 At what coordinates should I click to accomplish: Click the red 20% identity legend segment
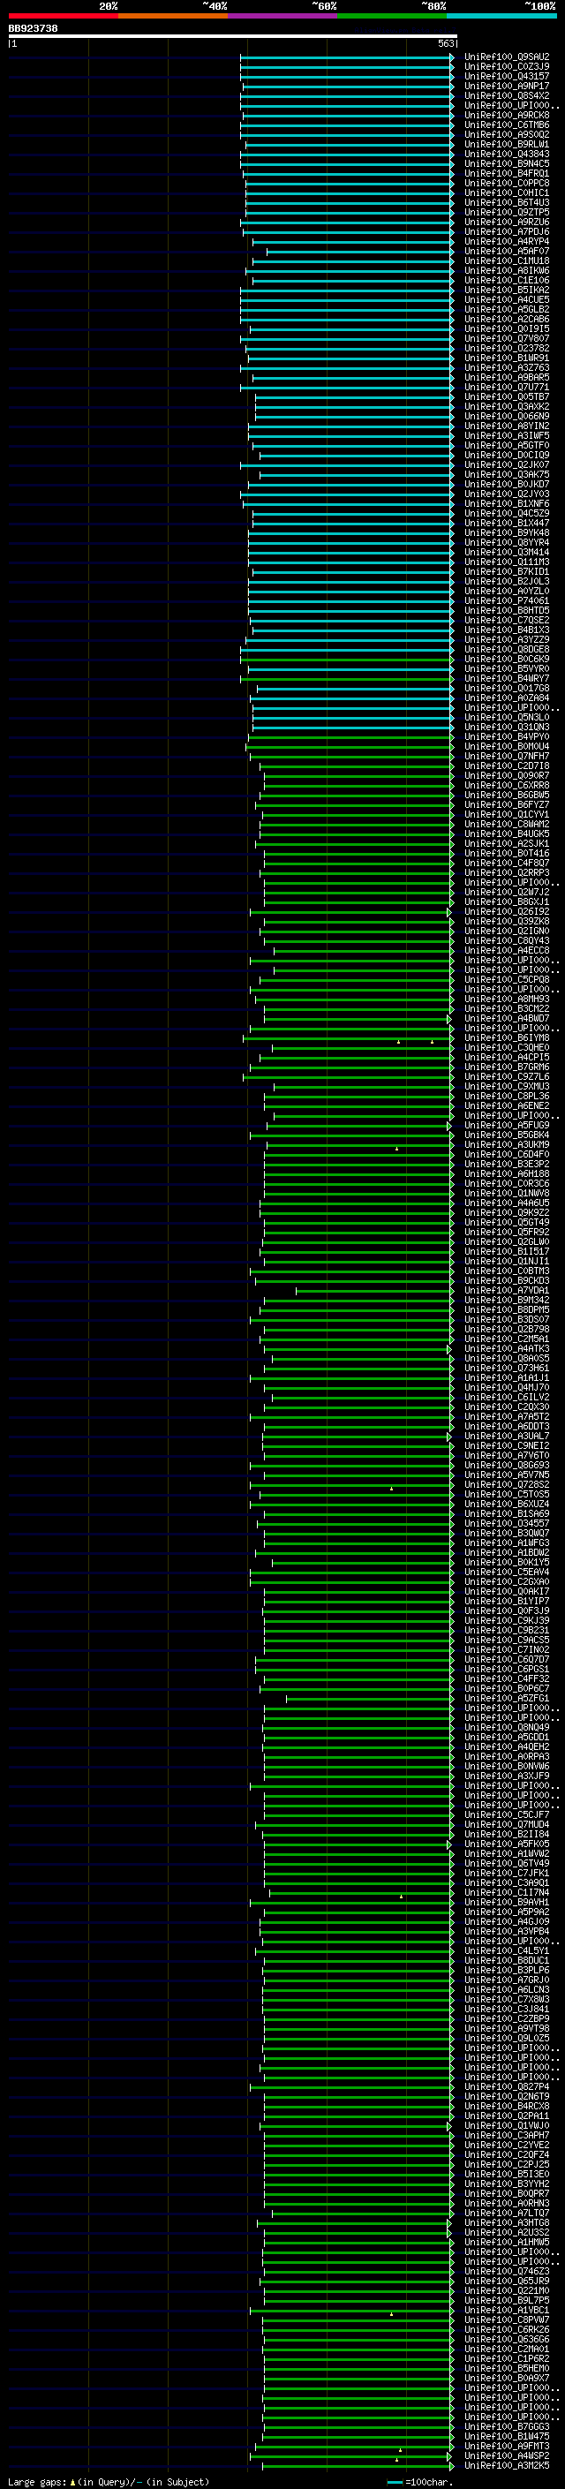pos(64,16)
